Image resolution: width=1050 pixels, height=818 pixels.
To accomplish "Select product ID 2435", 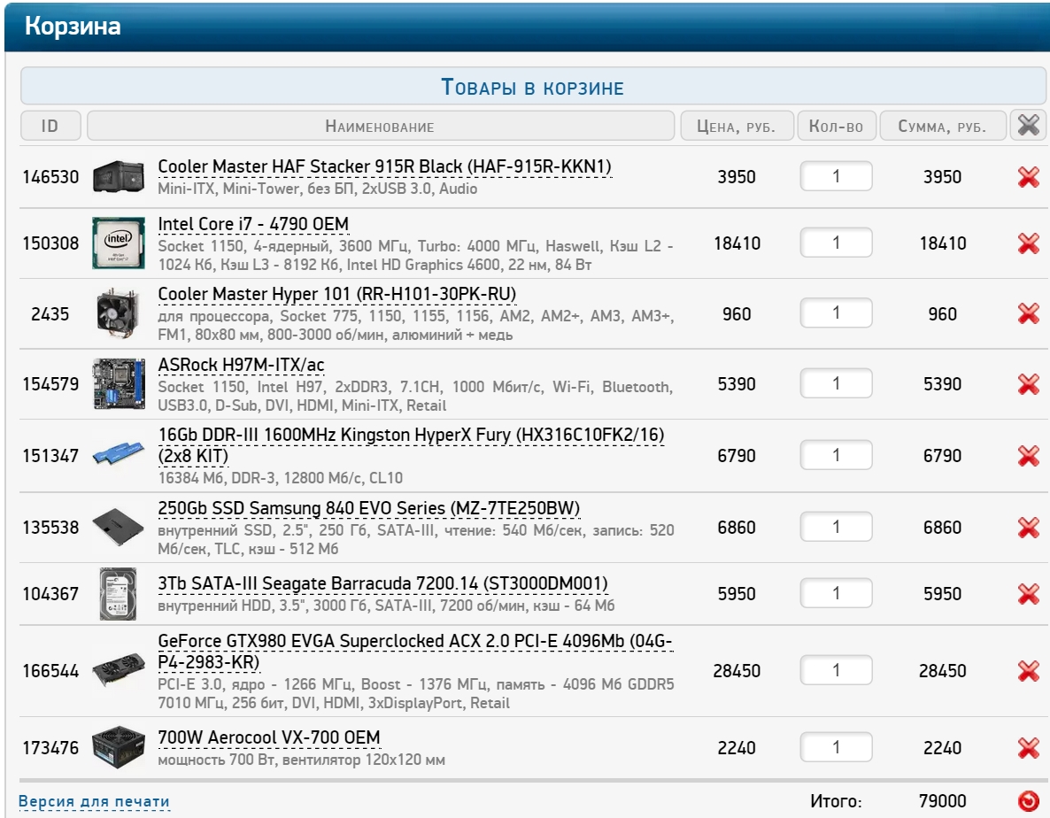I will 50,314.
